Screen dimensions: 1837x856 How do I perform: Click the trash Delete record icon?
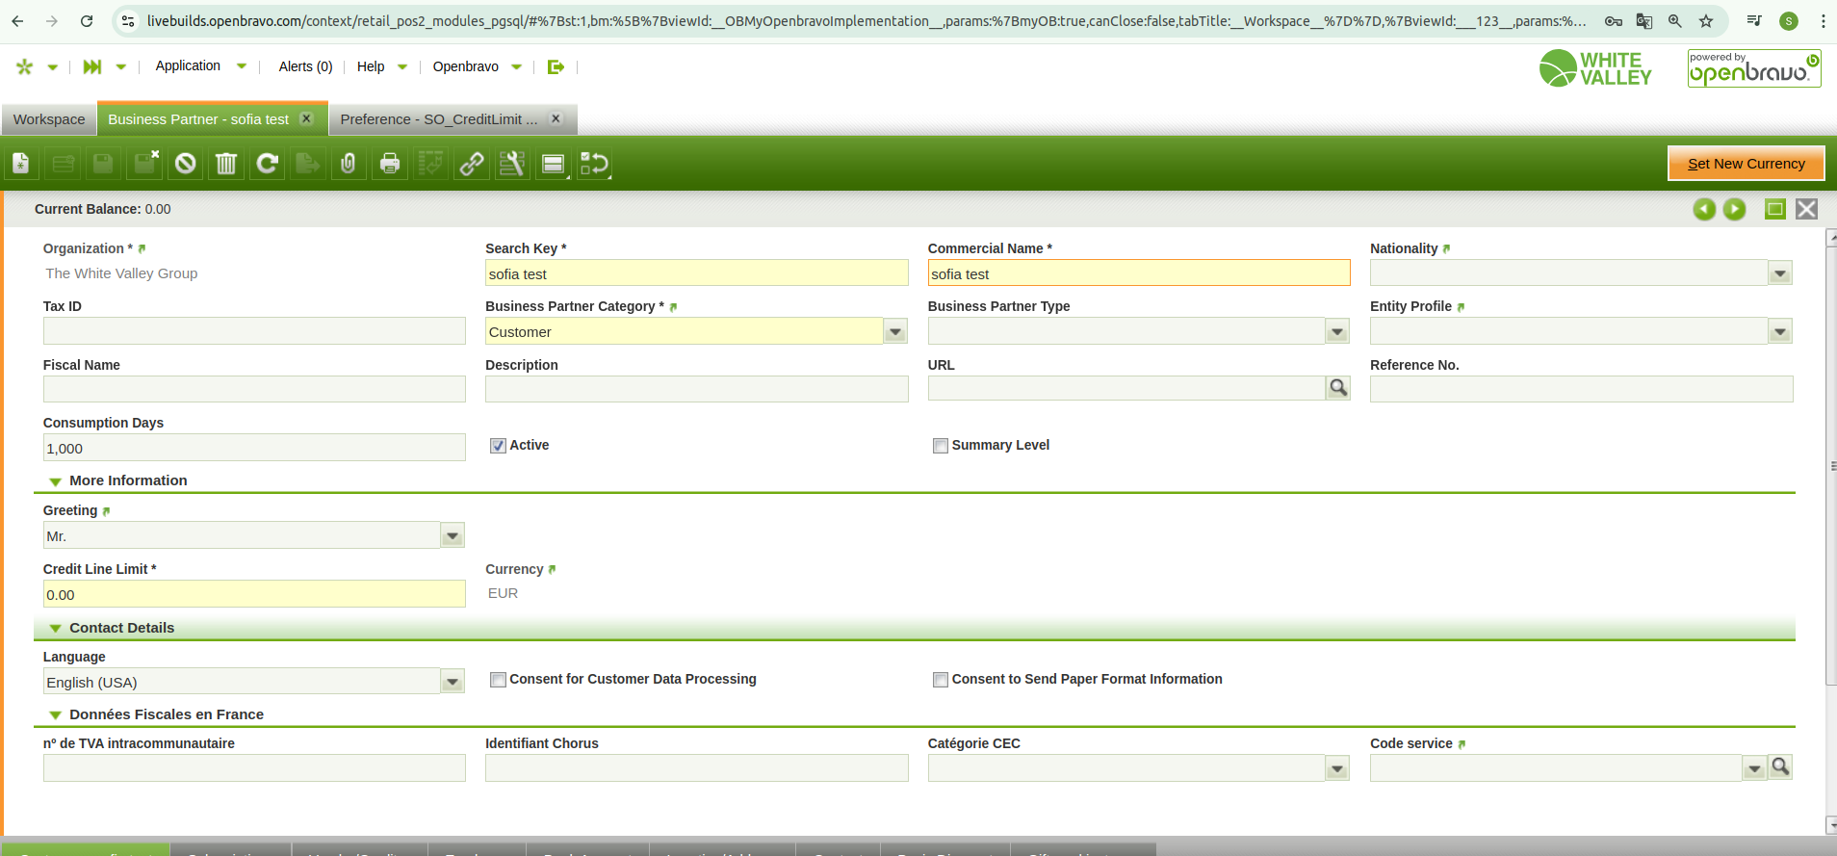226,164
